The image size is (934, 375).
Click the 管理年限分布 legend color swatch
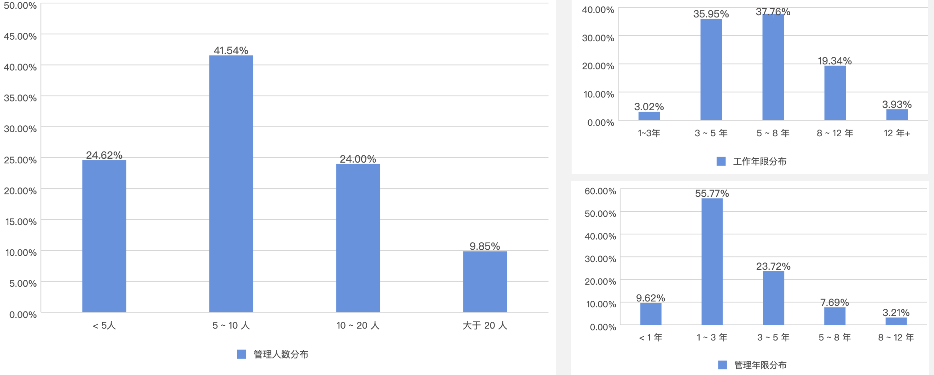click(x=722, y=365)
